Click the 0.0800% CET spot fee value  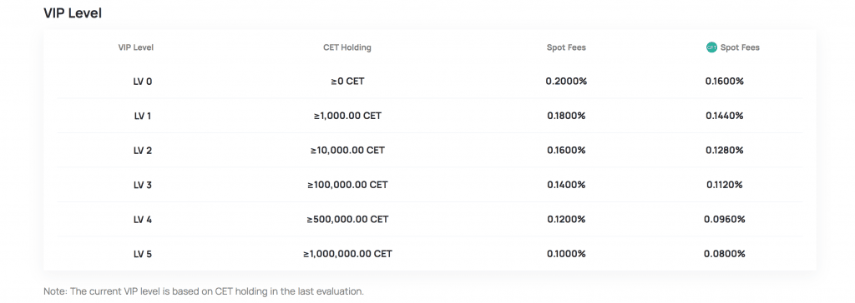pyautogui.click(x=724, y=254)
